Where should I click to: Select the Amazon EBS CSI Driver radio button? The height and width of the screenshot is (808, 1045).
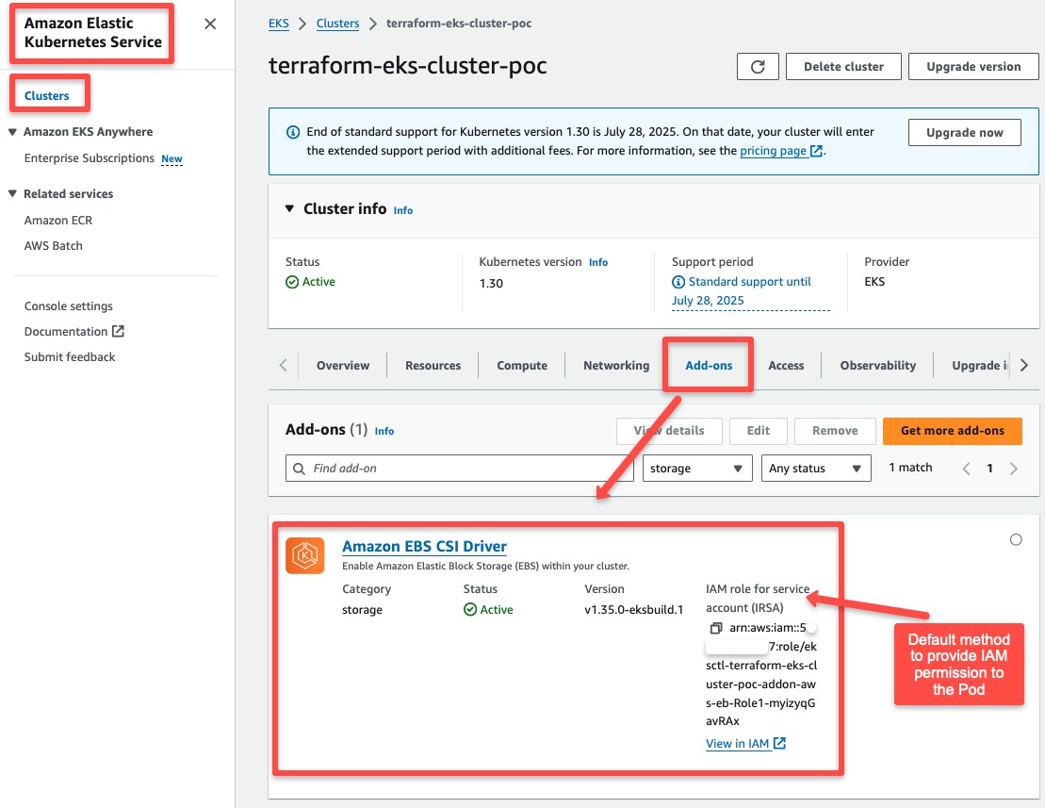click(x=1016, y=539)
